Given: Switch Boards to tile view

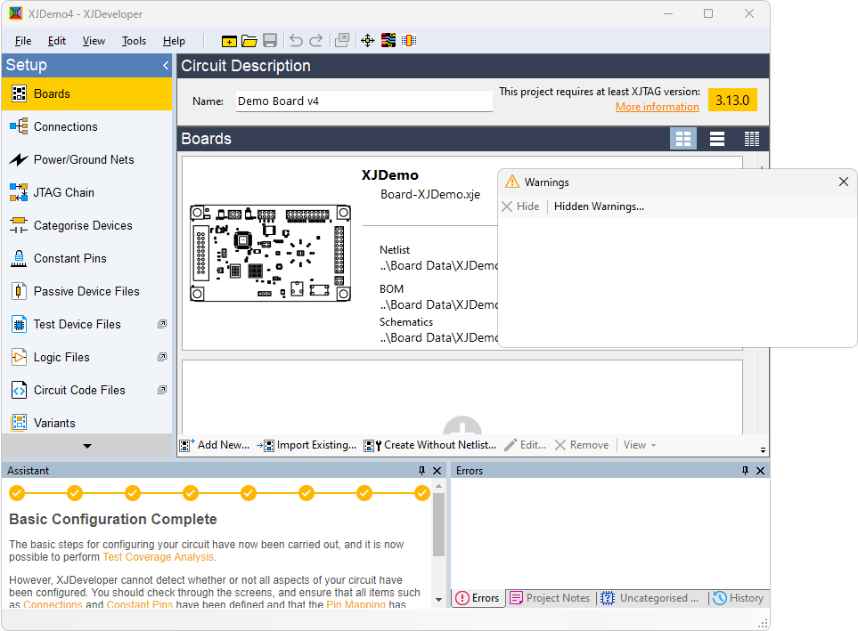Looking at the screenshot, I should tap(683, 139).
